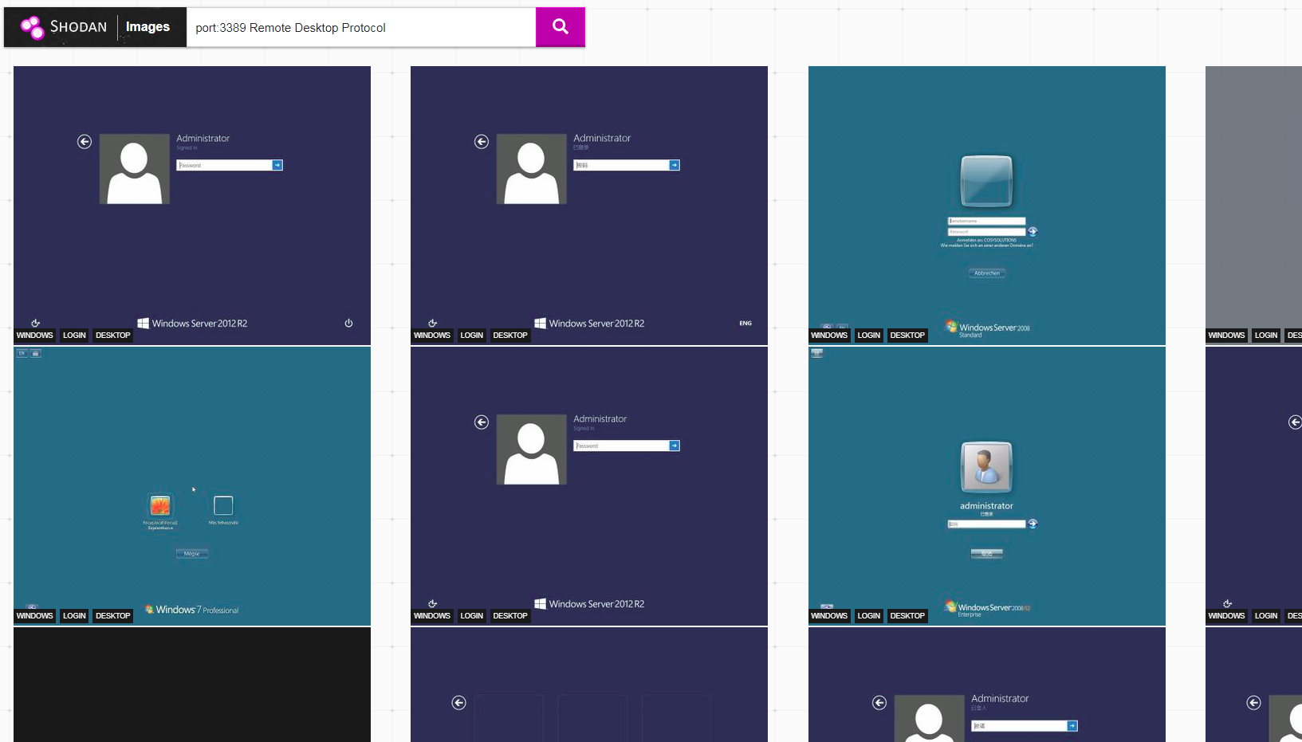Open the Server 2012 R2 thumbnail showing ENG
This screenshot has height=742, width=1302.
pyautogui.click(x=589, y=206)
